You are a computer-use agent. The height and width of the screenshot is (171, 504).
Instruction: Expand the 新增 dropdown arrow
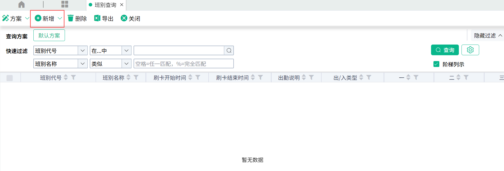pyautogui.click(x=60, y=18)
